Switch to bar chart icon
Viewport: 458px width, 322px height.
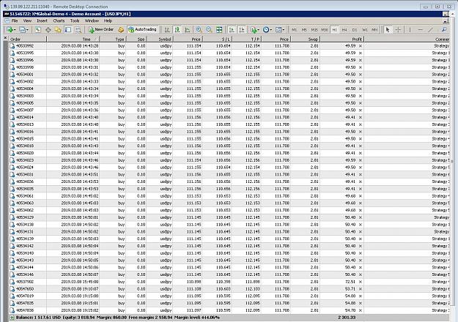167,29
